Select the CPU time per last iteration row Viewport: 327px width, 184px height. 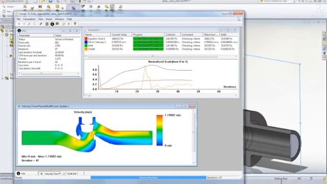(49, 56)
